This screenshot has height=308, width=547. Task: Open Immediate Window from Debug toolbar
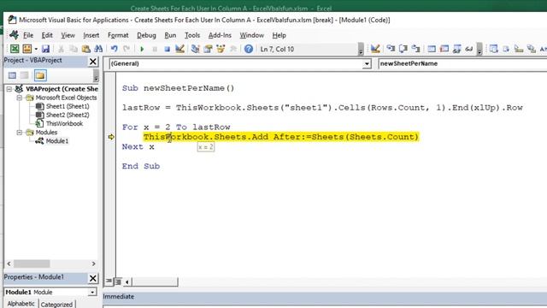pyautogui.click(x=444, y=49)
